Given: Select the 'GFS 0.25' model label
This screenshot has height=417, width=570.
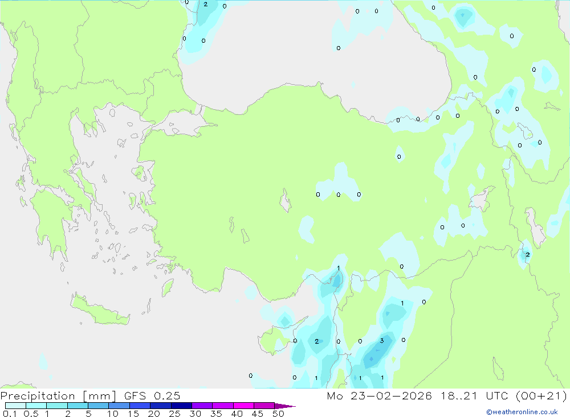Looking at the screenshot, I should coord(152,396).
